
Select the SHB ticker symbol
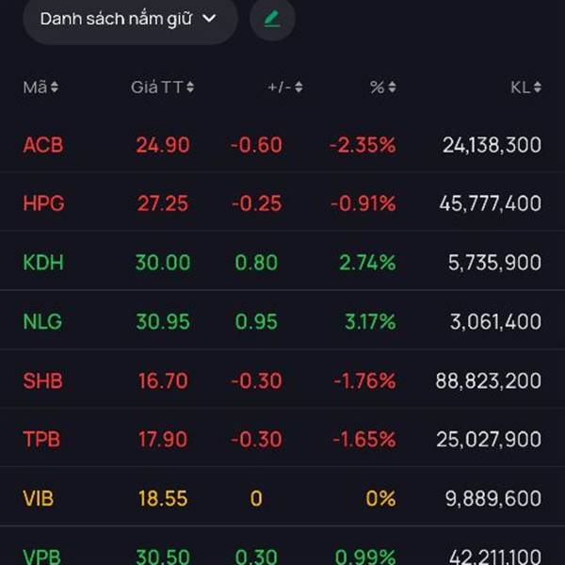(x=43, y=380)
